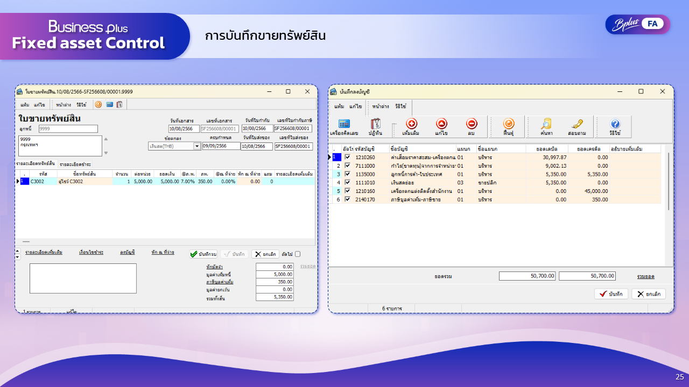
Task: Click the ภาษีมูลค่าเพิ่ม link label
Action: pos(219,282)
